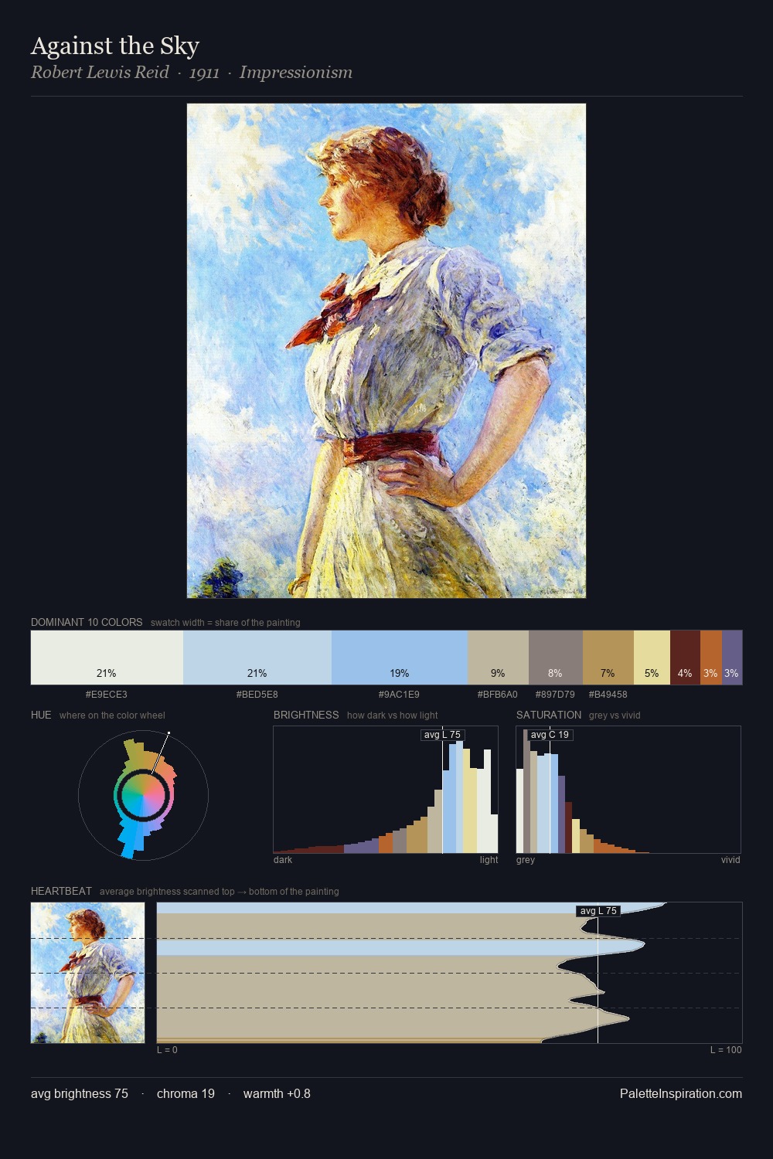The width and height of the screenshot is (773, 1159).
Task: Click the 'avg L 75' marker in Heartbeat chart
Action: coord(598,911)
